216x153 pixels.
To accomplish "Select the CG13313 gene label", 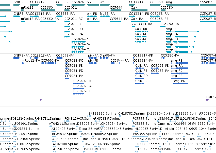I will [x=37, y=2].
